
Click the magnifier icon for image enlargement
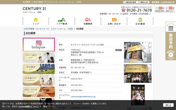tap(150, 108)
